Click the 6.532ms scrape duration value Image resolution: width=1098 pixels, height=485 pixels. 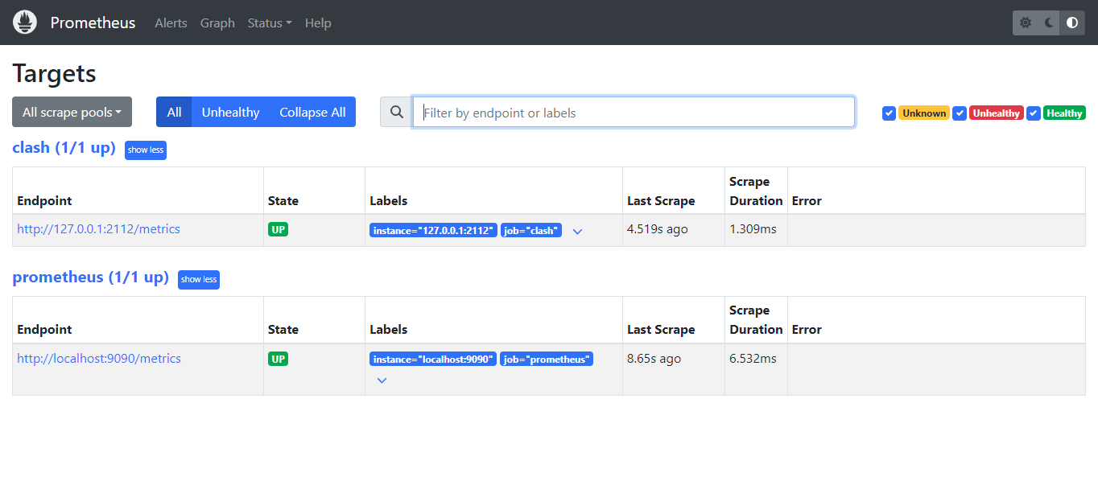tap(753, 359)
